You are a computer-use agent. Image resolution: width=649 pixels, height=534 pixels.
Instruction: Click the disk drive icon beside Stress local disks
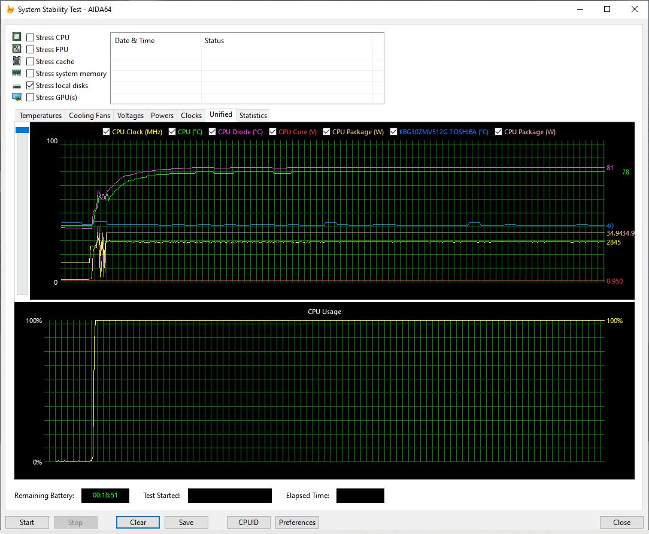coord(17,86)
